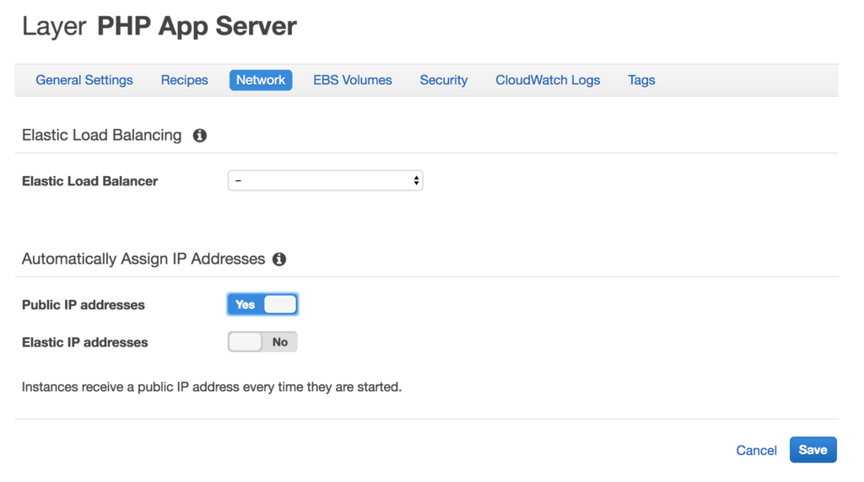
Task: Switch to General Settings tab
Action: click(84, 80)
